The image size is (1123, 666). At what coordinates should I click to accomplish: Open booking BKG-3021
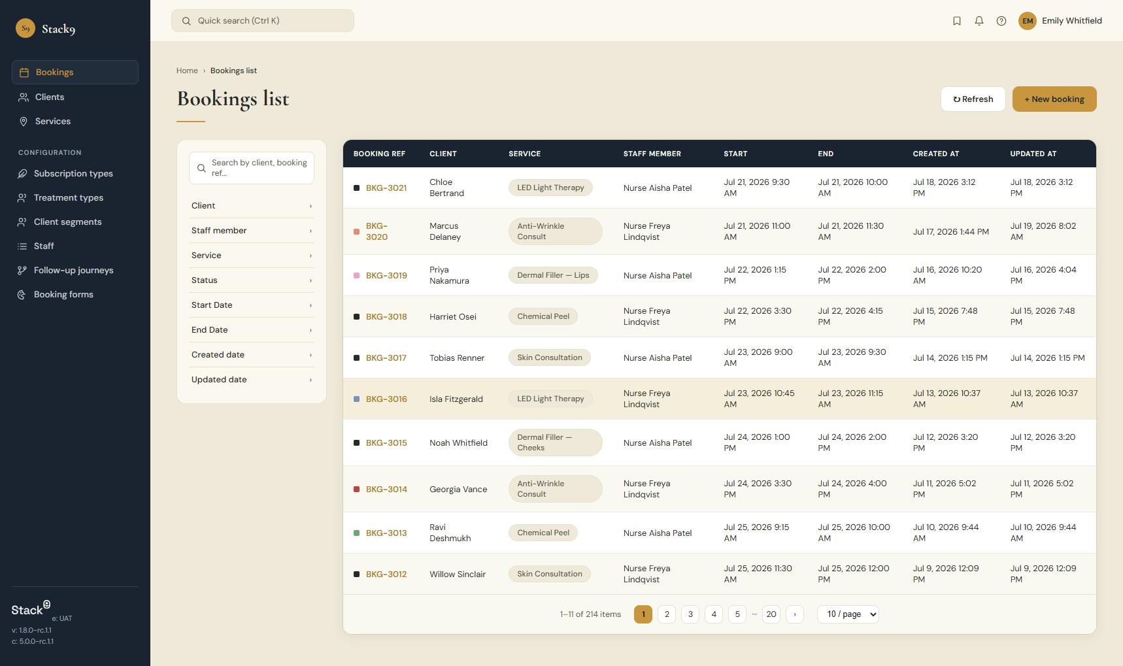[386, 188]
